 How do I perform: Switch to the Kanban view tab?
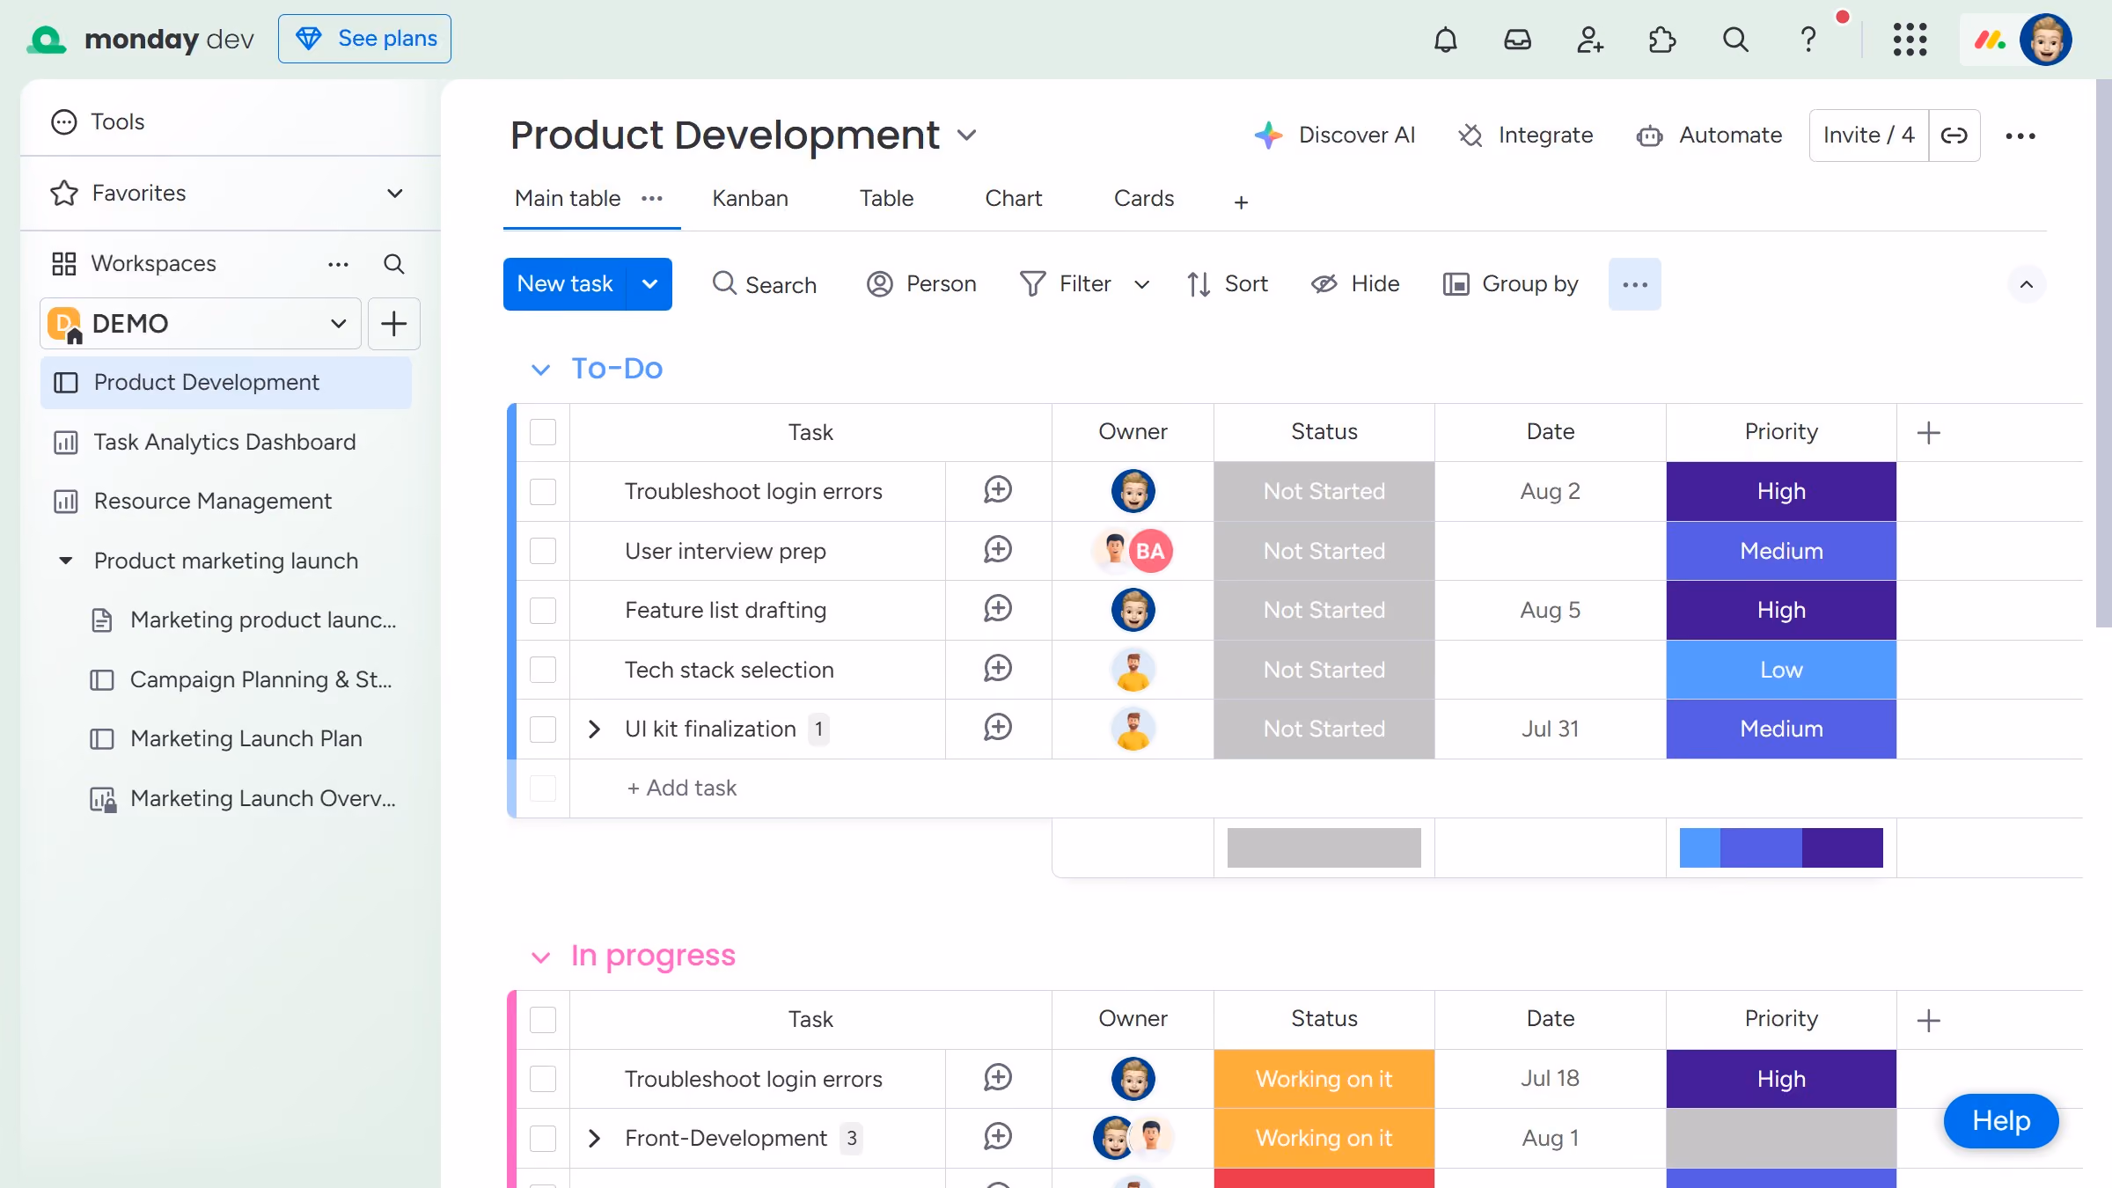(x=750, y=199)
